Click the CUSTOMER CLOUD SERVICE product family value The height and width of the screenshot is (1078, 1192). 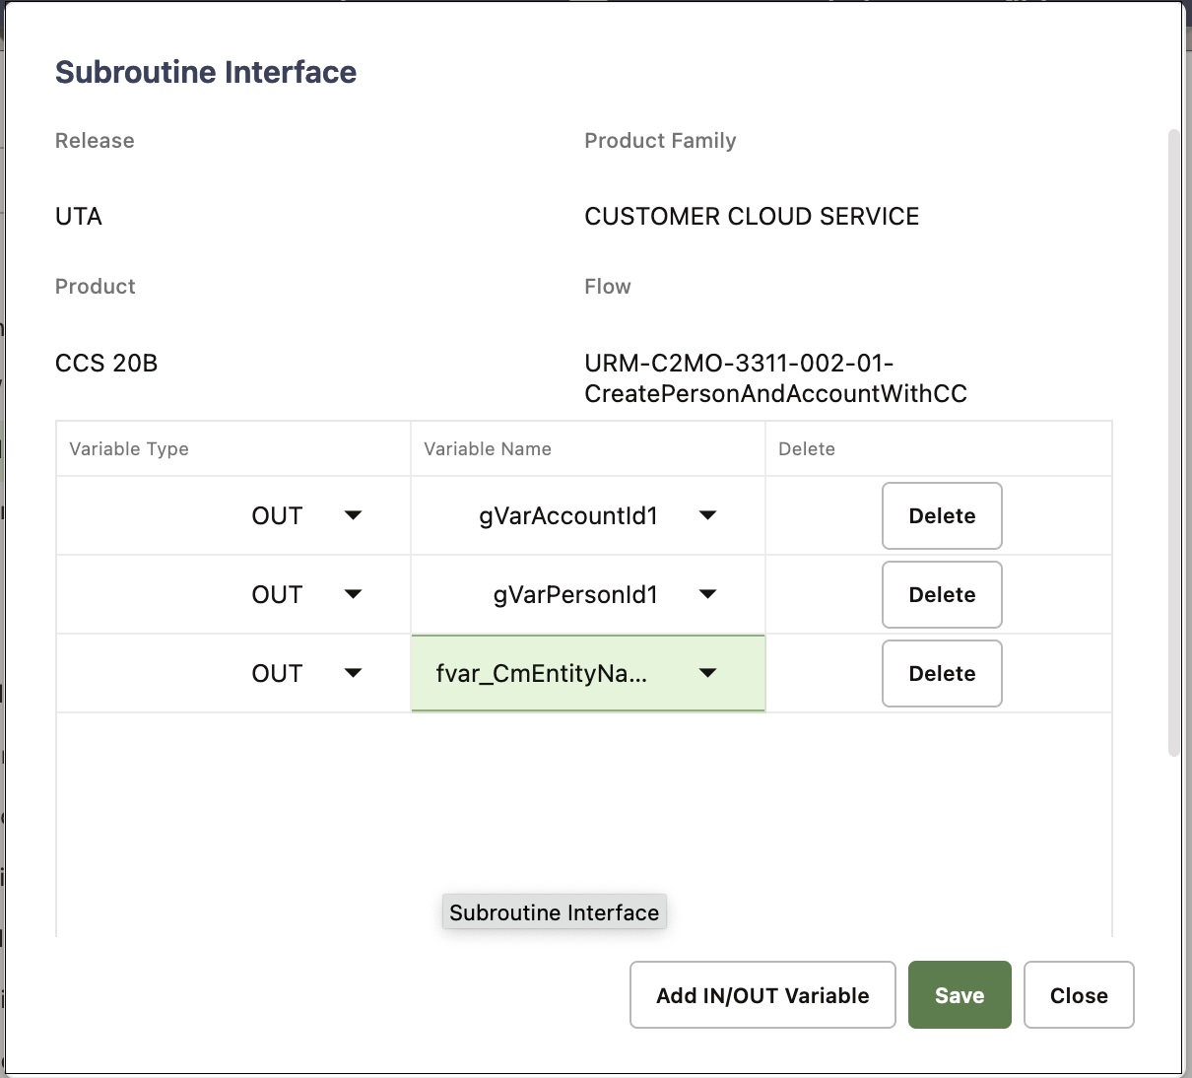click(x=752, y=217)
